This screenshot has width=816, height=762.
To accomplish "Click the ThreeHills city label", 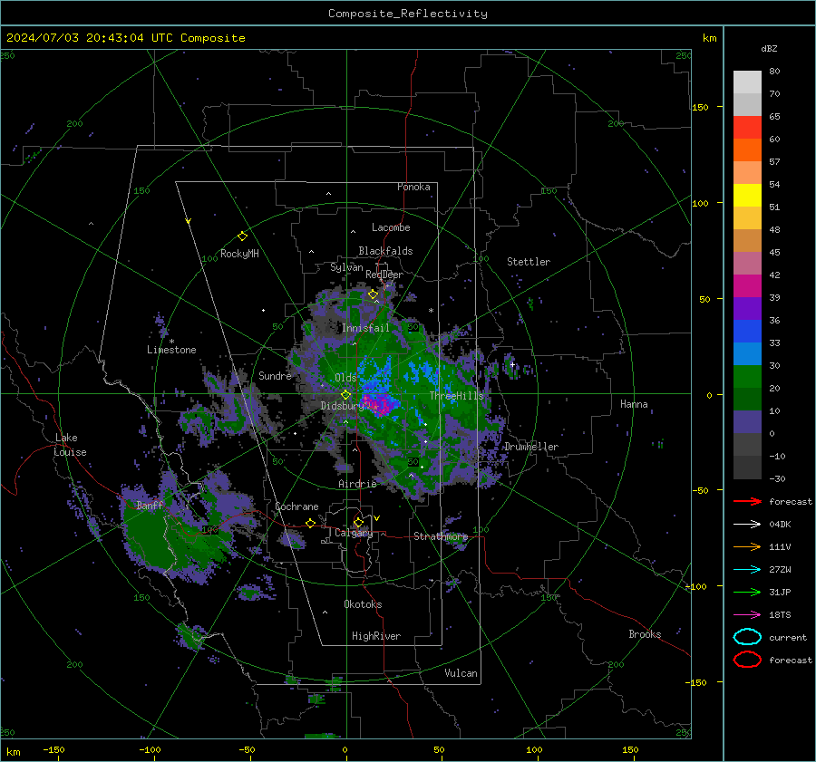I will coord(456,396).
